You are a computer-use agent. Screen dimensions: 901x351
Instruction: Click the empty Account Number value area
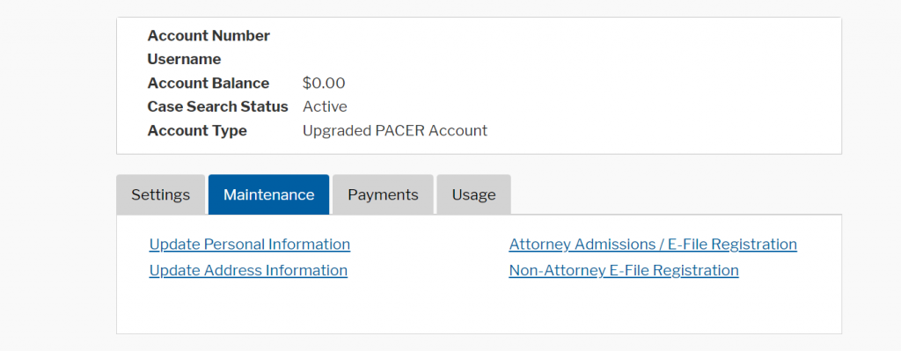pos(402,35)
